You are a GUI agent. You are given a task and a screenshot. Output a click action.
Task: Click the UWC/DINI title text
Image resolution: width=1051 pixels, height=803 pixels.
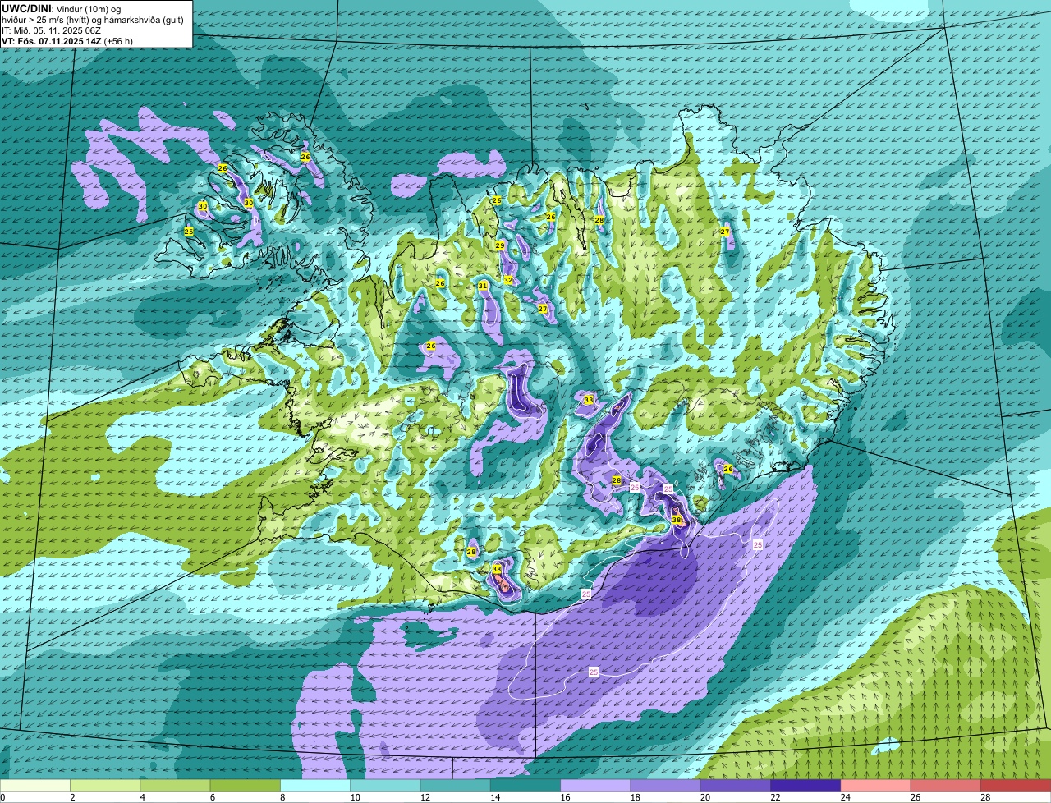coord(26,8)
